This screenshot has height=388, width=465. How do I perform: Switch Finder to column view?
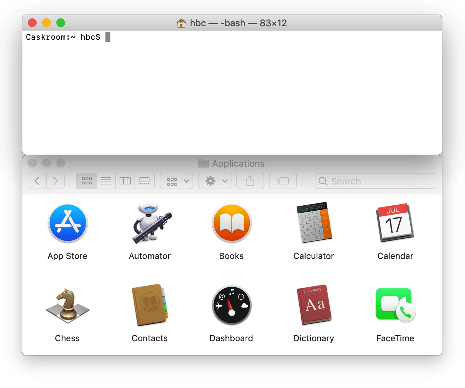125,181
